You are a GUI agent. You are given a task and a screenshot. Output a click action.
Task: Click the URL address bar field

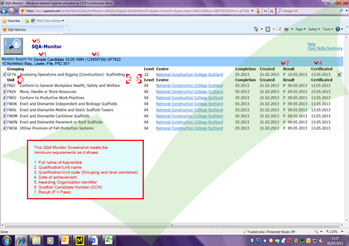137,11
